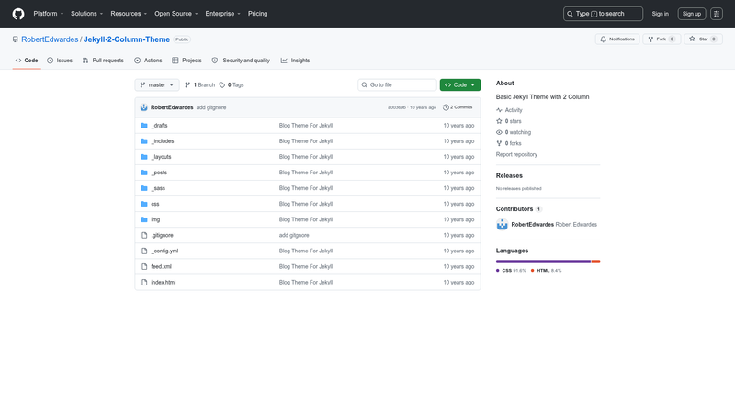View the 2 Commits history
The width and height of the screenshot is (735, 413).
pos(458,107)
